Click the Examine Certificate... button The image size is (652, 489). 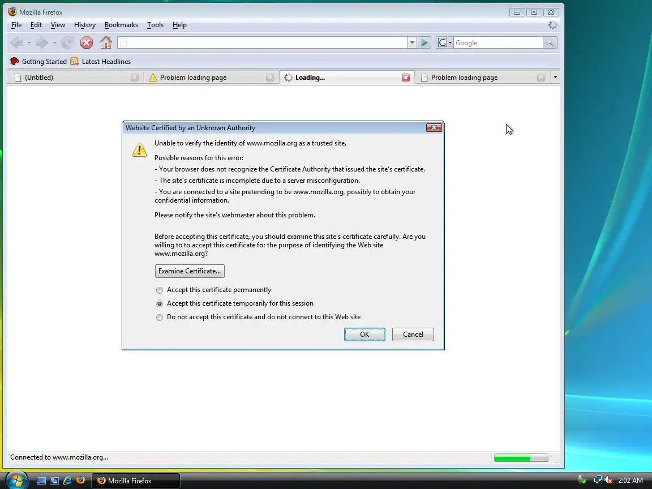[190, 271]
